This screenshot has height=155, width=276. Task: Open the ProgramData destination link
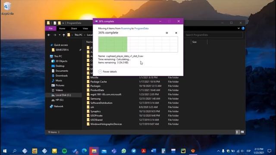click(x=141, y=28)
